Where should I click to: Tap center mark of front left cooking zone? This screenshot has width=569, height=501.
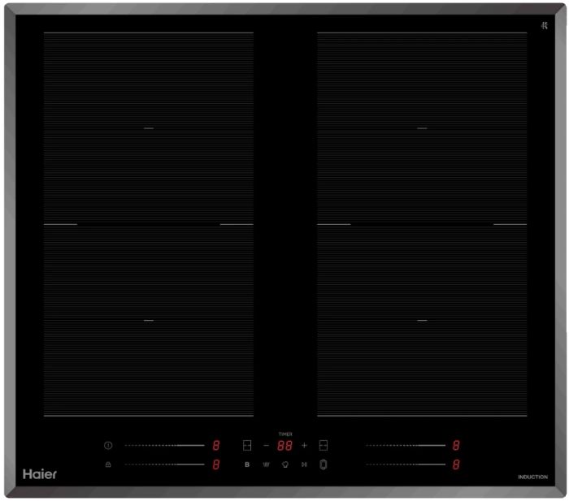click(149, 321)
